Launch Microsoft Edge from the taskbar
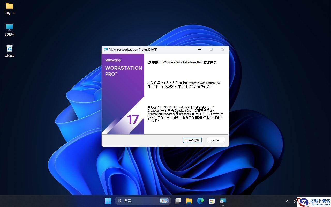This screenshot has height=207, width=331. [200, 201]
